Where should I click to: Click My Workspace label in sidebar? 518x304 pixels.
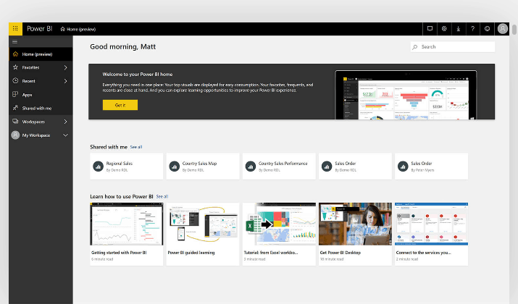36,135
